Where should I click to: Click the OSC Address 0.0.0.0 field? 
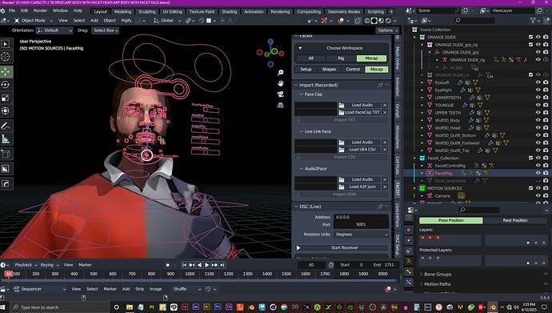click(361, 217)
